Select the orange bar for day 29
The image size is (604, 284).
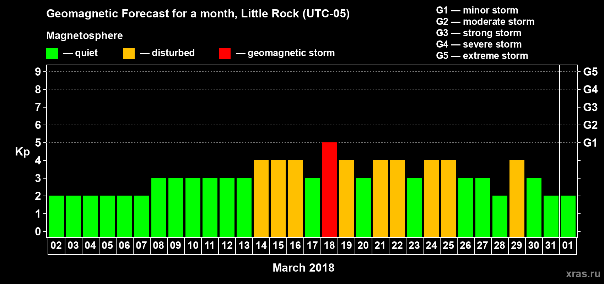[517, 198]
